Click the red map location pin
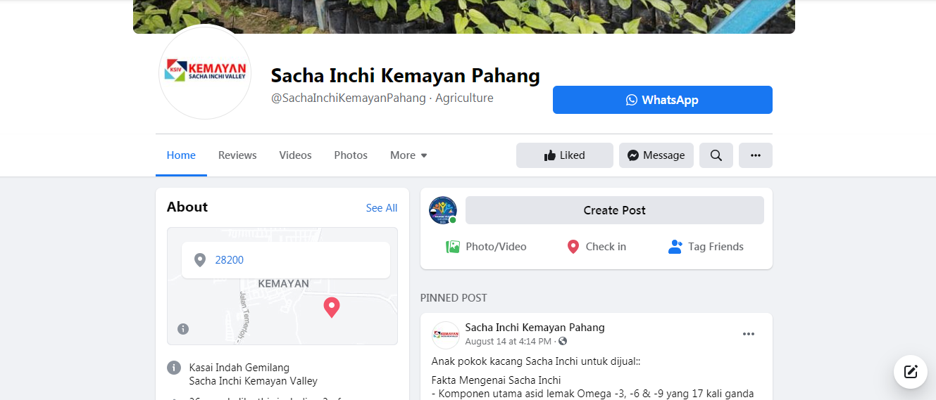Image resolution: width=936 pixels, height=400 pixels. 331,307
